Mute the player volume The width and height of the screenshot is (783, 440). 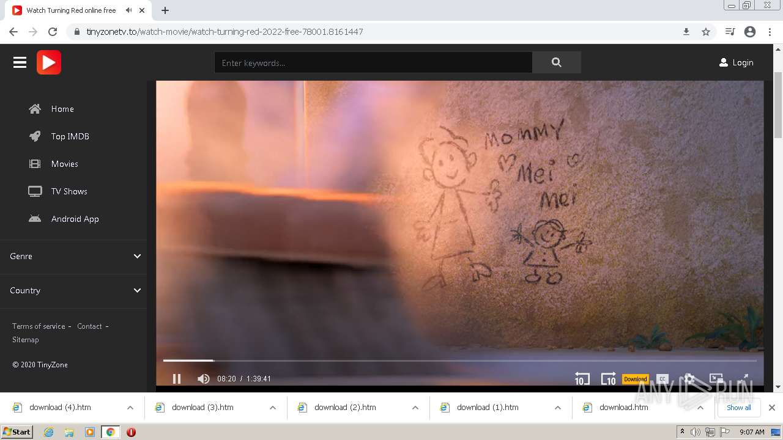click(x=203, y=379)
